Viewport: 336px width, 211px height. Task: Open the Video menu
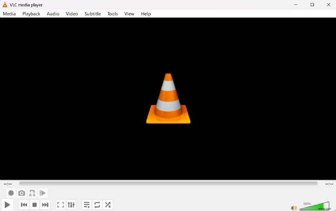click(x=72, y=14)
